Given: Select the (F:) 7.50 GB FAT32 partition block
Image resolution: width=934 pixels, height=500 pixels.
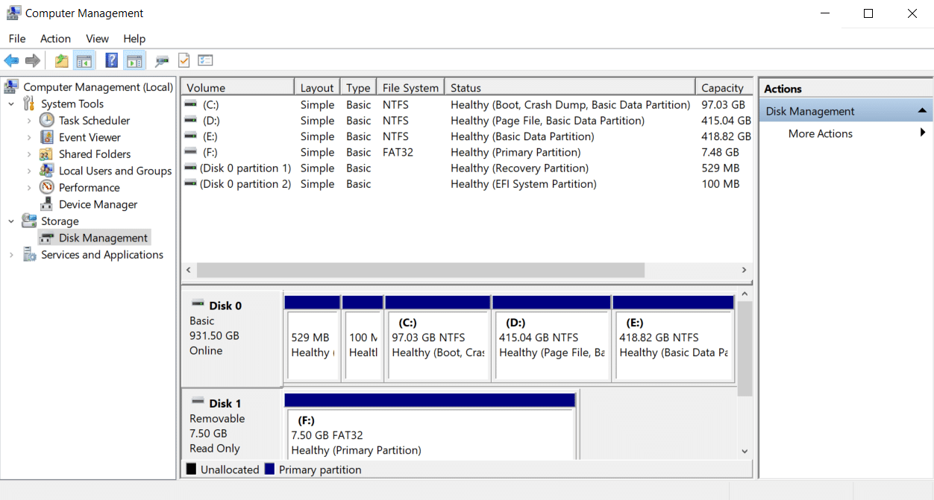Looking at the screenshot, I should click(x=430, y=427).
